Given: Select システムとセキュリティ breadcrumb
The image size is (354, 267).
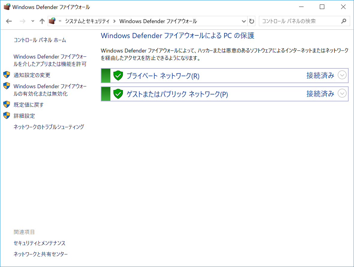Looking at the screenshot, I should pos(87,21).
